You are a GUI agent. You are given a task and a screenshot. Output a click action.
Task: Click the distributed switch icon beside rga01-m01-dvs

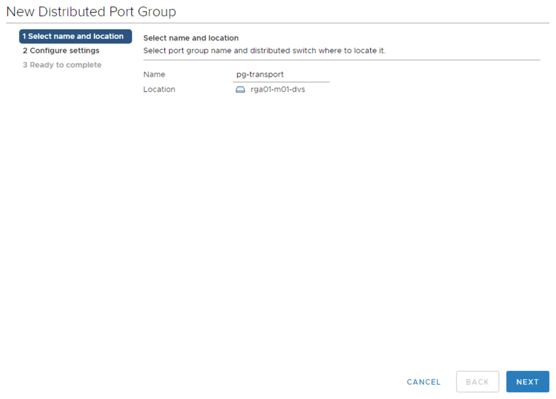click(x=240, y=90)
